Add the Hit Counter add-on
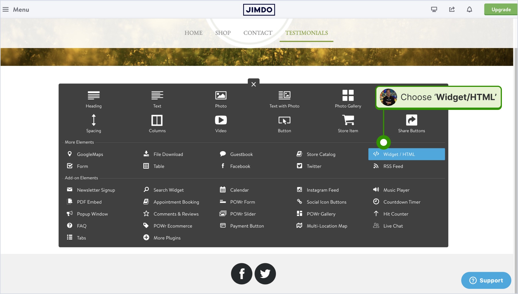This screenshot has width=518, height=294. tap(391, 214)
